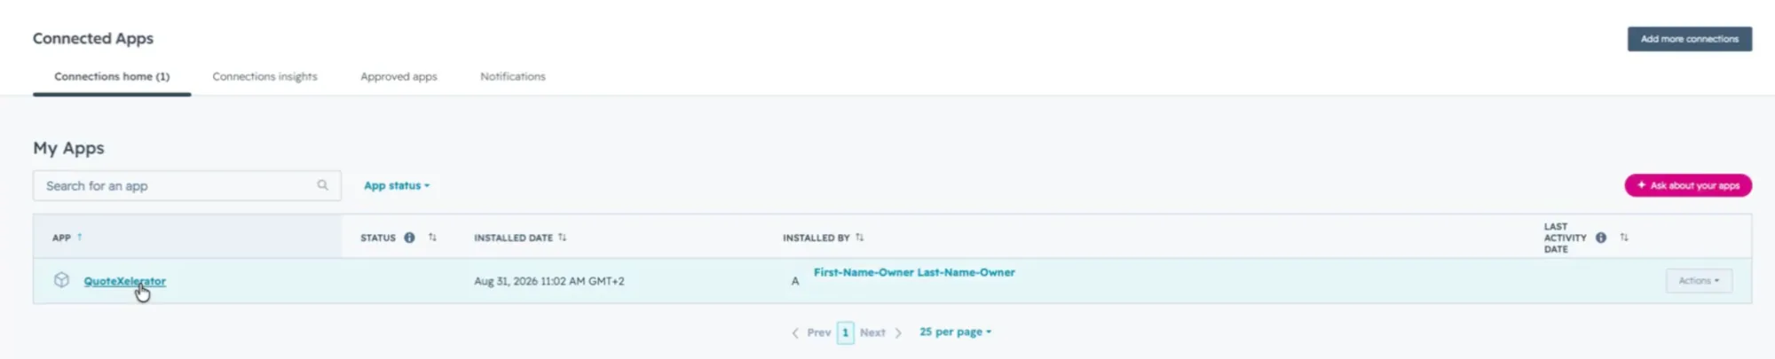Image resolution: width=1775 pixels, height=359 pixels.
Task: Show the Status column info tooltip icon
Action: pyautogui.click(x=409, y=238)
